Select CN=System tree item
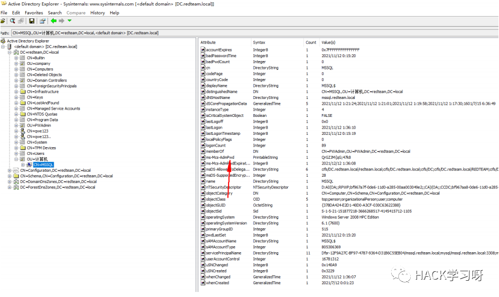499x297 pixels. [x=37, y=143]
